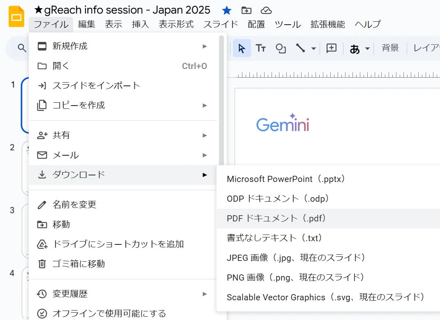Open the 編集 menu

click(87, 24)
